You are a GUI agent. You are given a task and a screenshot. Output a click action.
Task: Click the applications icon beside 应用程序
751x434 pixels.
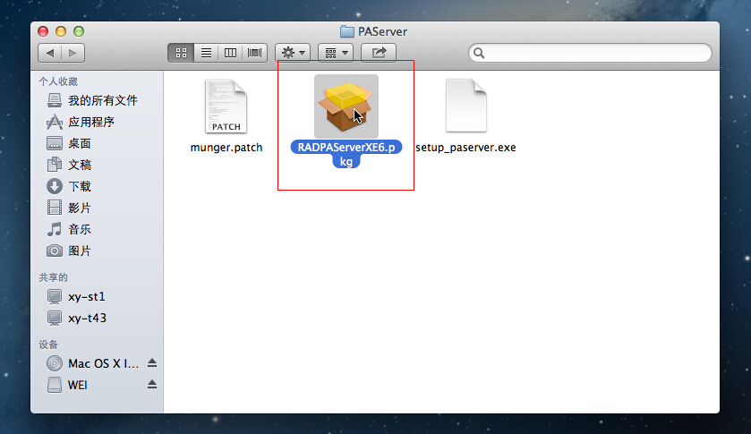pos(54,122)
